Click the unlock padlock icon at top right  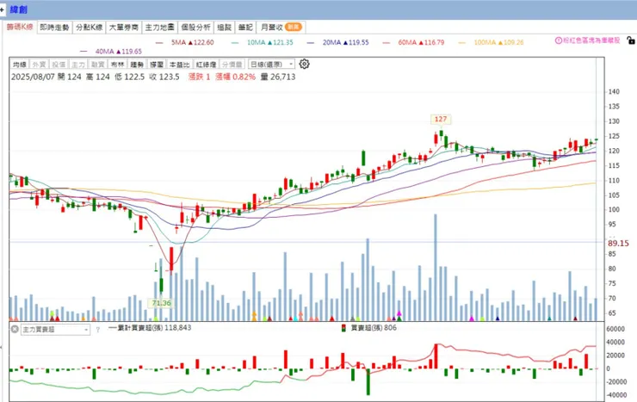(x=630, y=40)
